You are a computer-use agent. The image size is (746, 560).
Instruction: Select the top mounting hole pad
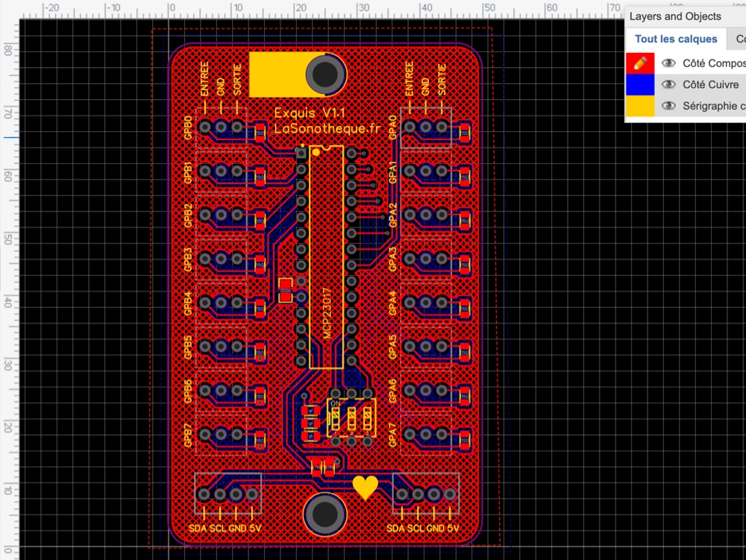coord(325,74)
